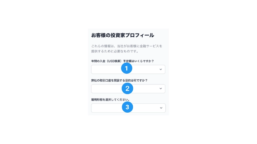Click the blue number 1 badge
The width and height of the screenshot is (257, 144).
coord(127,68)
